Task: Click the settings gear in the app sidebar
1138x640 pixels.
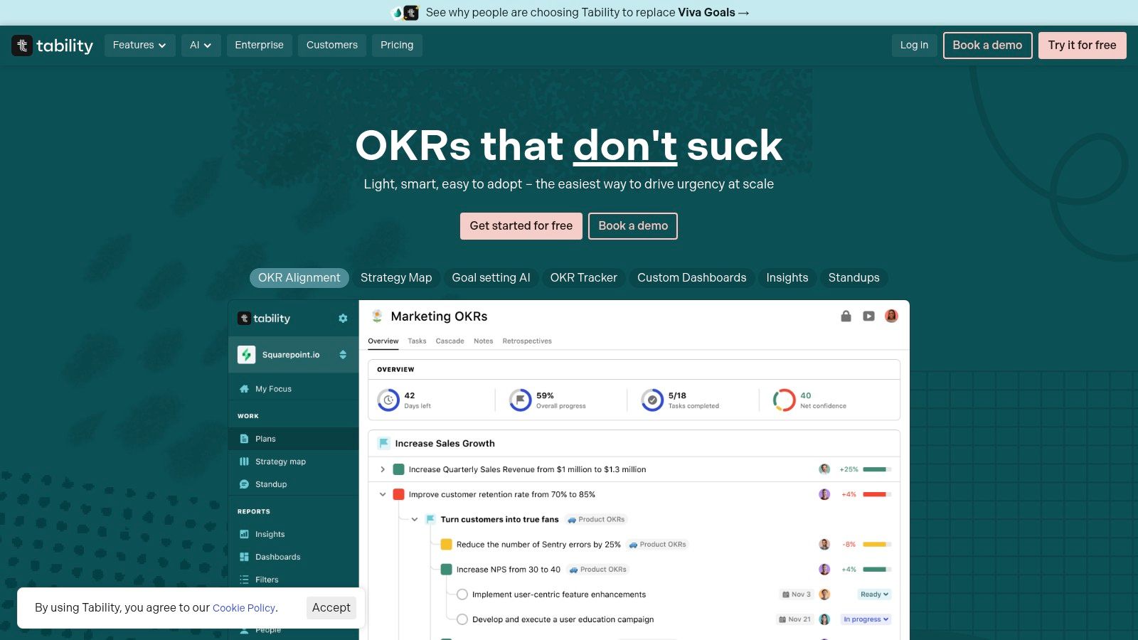Action: 343,319
